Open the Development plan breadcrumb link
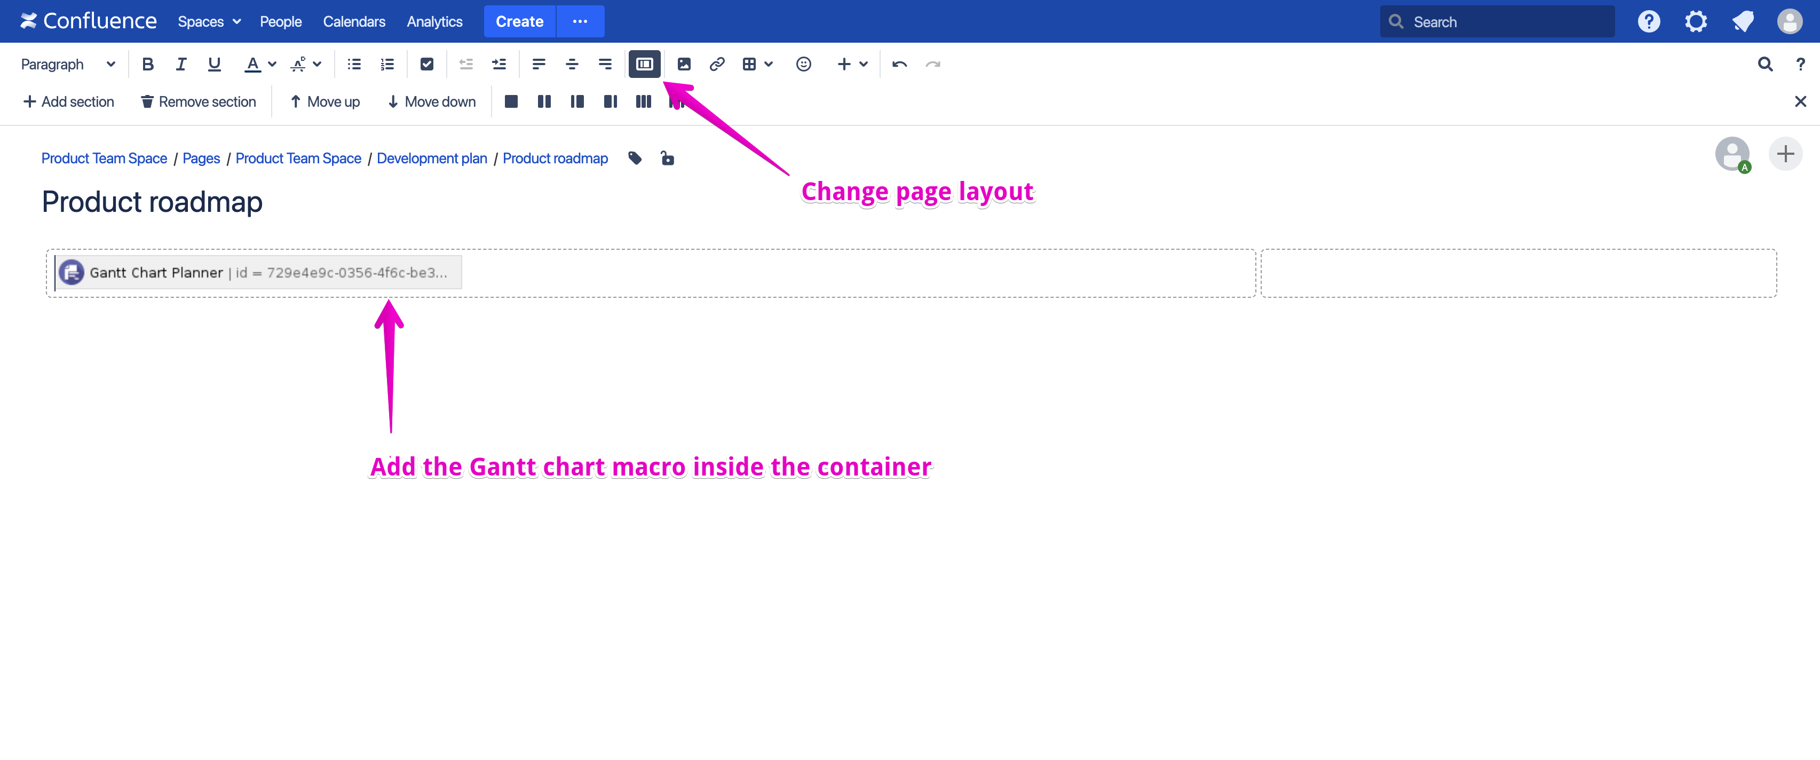 tap(432, 158)
